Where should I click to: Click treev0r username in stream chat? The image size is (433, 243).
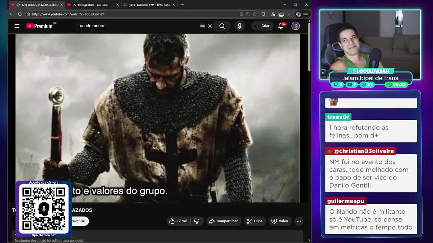[338, 117]
